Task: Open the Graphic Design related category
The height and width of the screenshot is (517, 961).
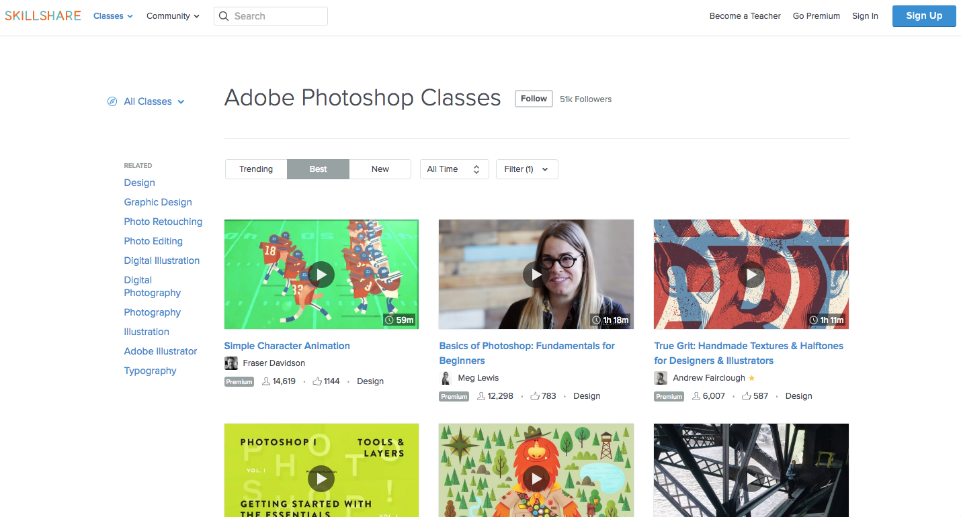Action: coord(158,202)
